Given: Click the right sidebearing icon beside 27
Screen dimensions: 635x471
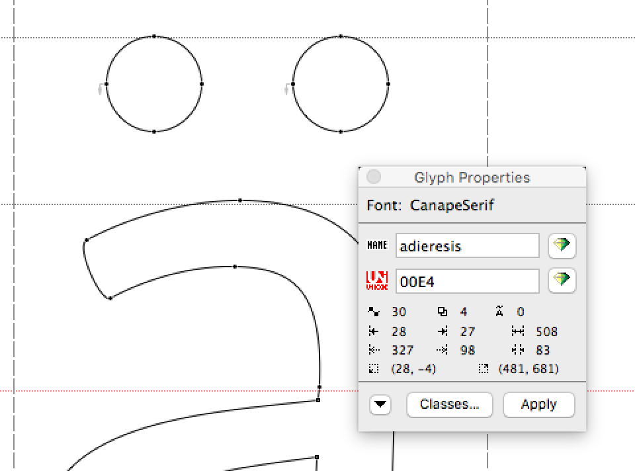Looking at the screenshot, I should tap(443, 331).
